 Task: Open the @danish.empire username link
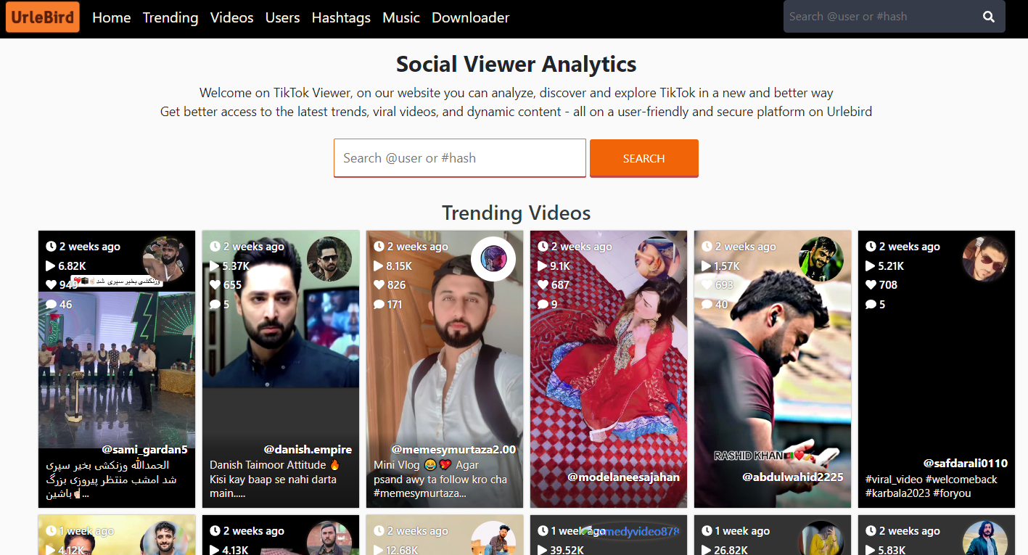coord(308,450)
